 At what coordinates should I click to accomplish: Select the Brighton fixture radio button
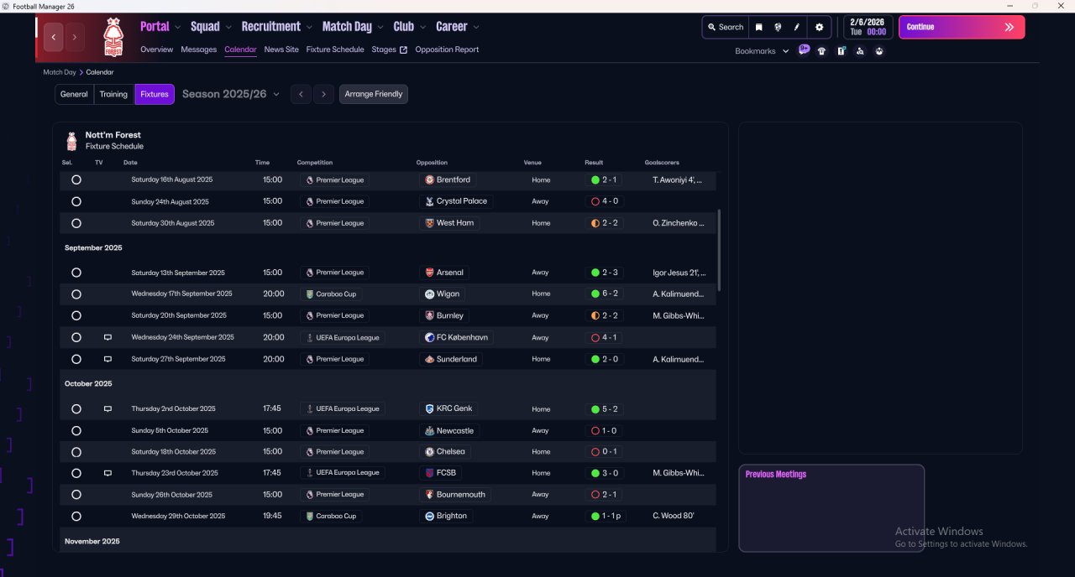[x=76, y=517]
